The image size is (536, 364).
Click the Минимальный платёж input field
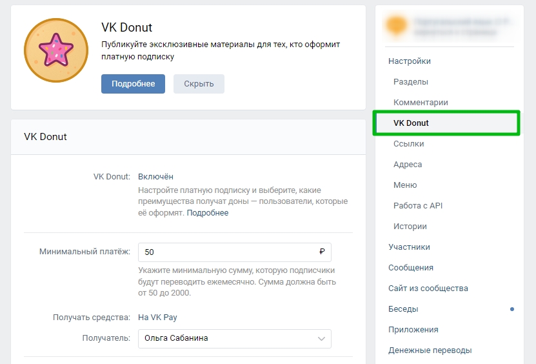pos(235,252)
